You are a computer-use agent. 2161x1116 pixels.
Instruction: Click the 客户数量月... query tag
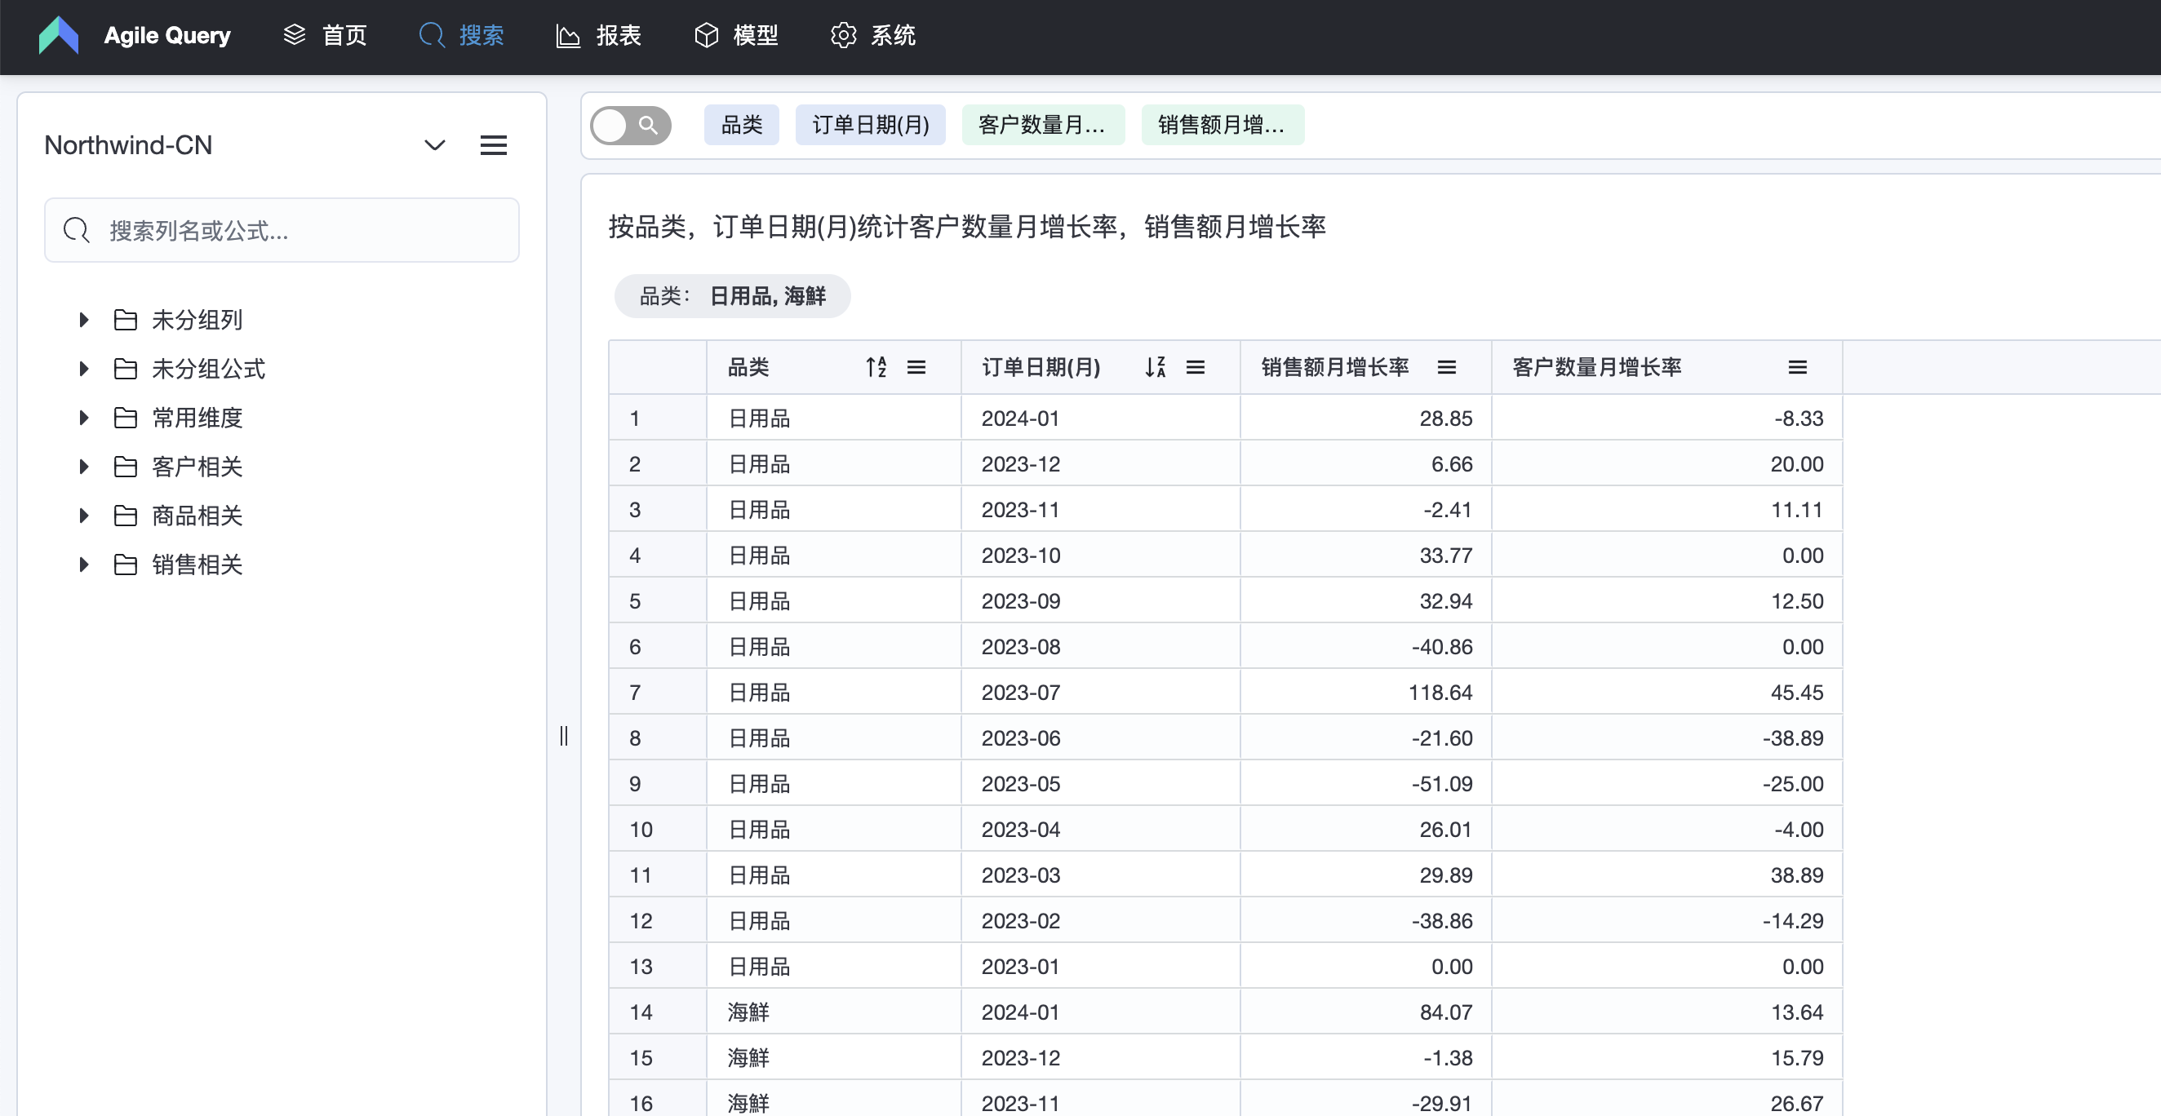coord(1043,125)
